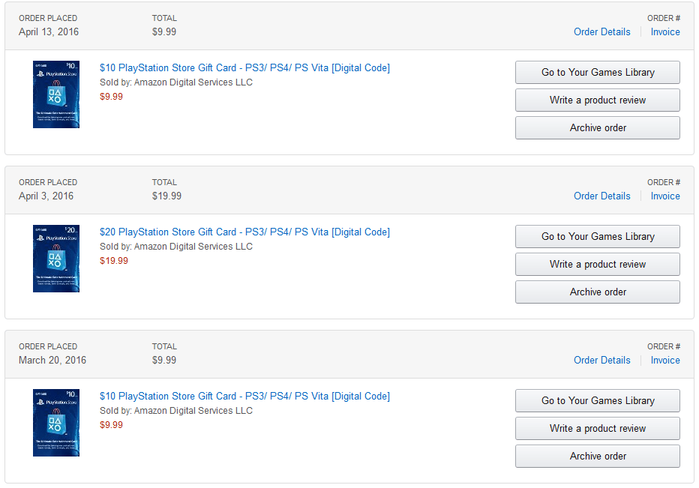The image size is (699, 488).
Task: Open the March 20 $10 gift card thumbnail
Action: point(56,423)
